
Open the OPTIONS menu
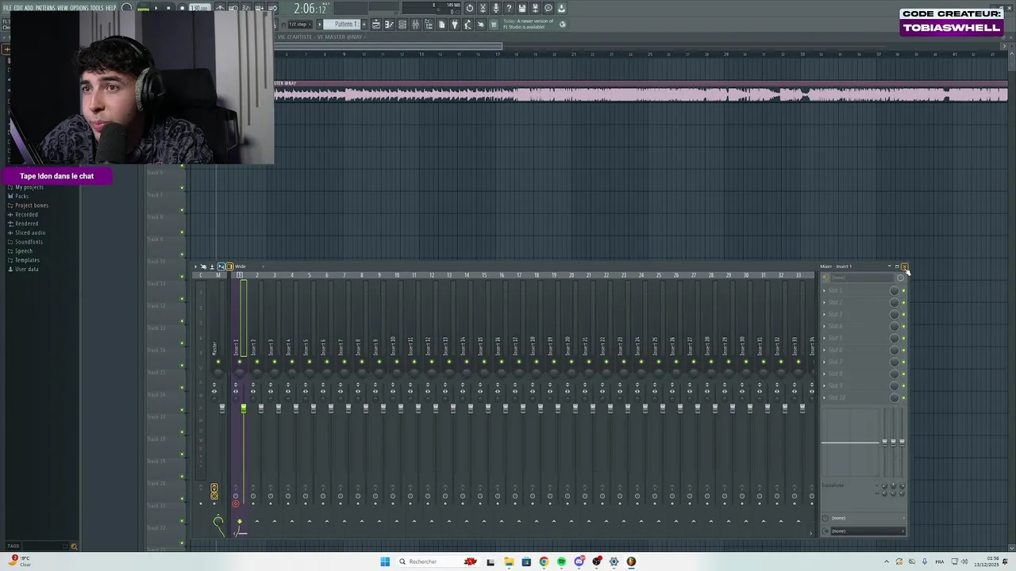[79, 8]
